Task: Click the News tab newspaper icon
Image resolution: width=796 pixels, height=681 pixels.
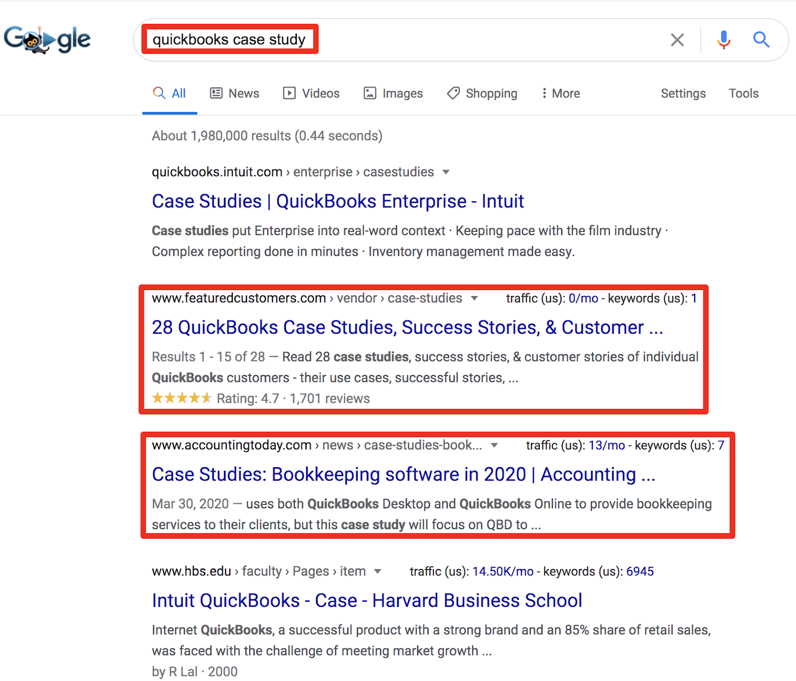Action: pyautogui.click(x=216, y=93)
